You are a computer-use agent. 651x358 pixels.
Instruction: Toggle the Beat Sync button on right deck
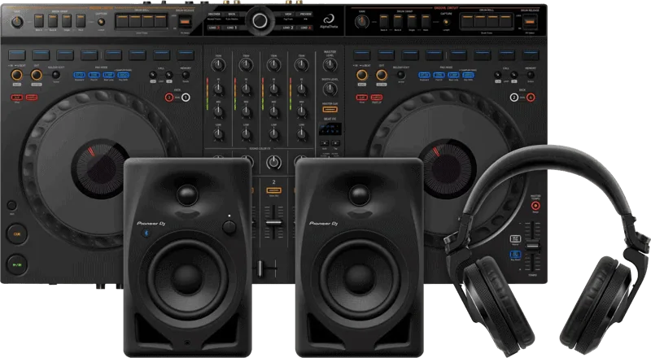coord(515,239)
